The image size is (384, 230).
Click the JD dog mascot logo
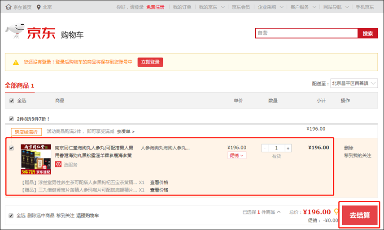(15, 31)
